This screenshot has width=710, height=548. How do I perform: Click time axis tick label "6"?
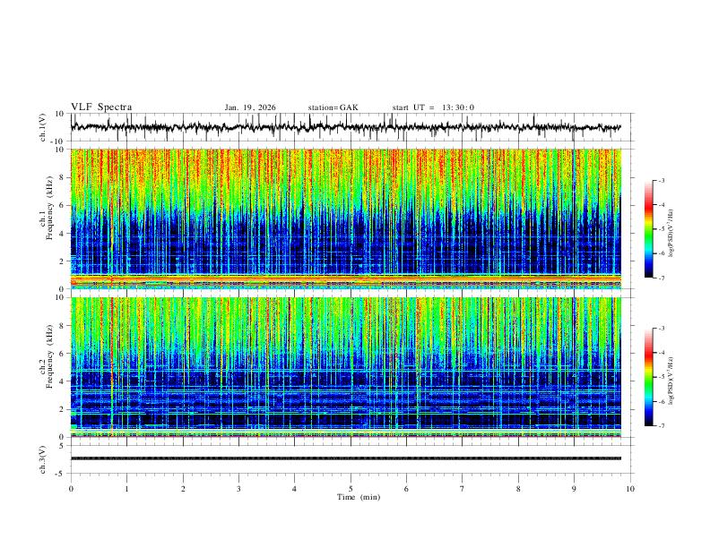click(406, 489)
